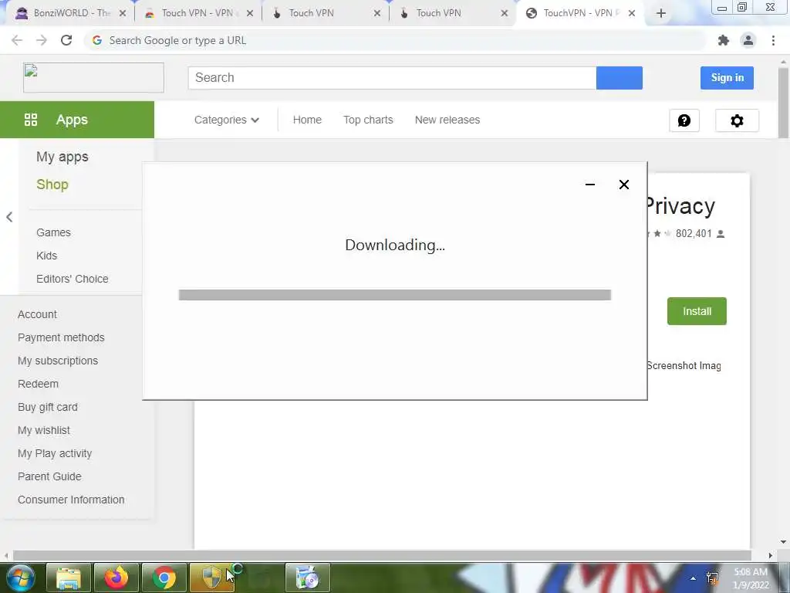Open Consumer Information
Image resolution: width=790 pixels, height=593 pixels.
point(71,500)
